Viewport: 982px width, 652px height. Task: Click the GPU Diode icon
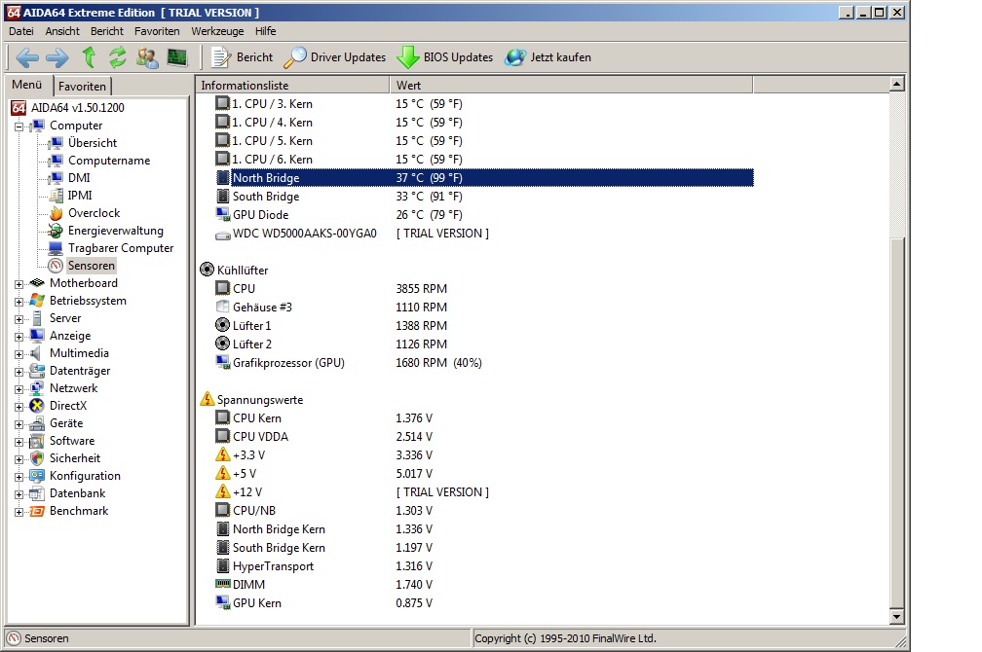pos(222,215)
